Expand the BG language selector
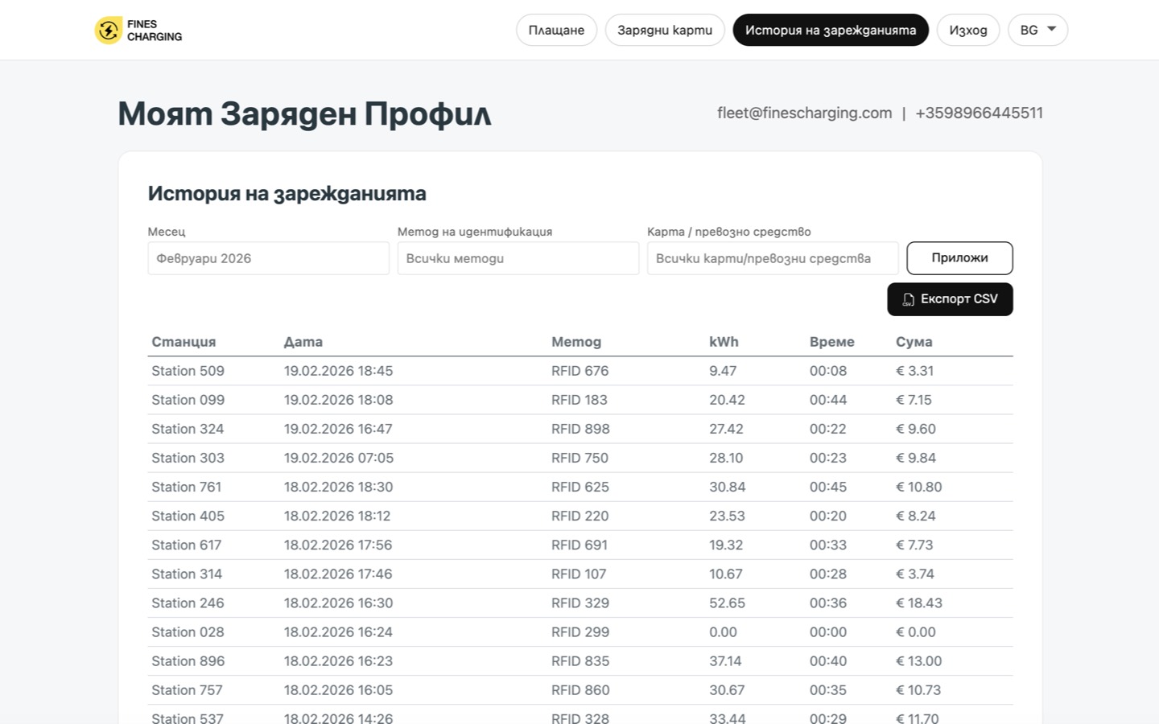1159x724 pixels. tap(1037, 30)
